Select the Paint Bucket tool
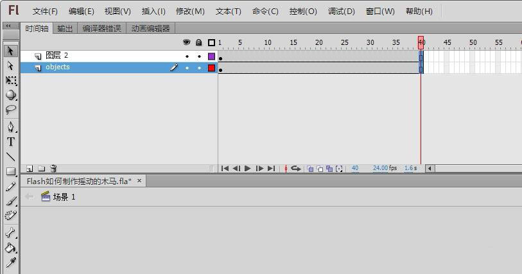Viewport: 522px width, 274px height. (11, 248)
